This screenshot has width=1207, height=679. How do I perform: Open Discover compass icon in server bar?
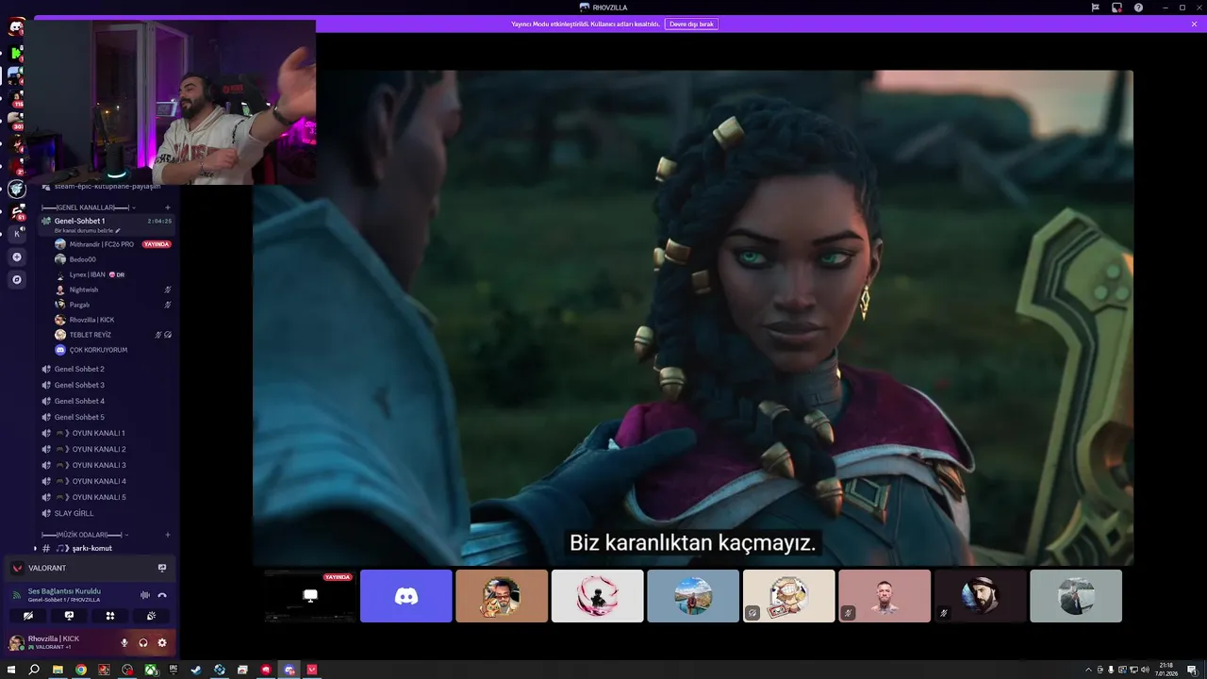[x=17, y=279]
